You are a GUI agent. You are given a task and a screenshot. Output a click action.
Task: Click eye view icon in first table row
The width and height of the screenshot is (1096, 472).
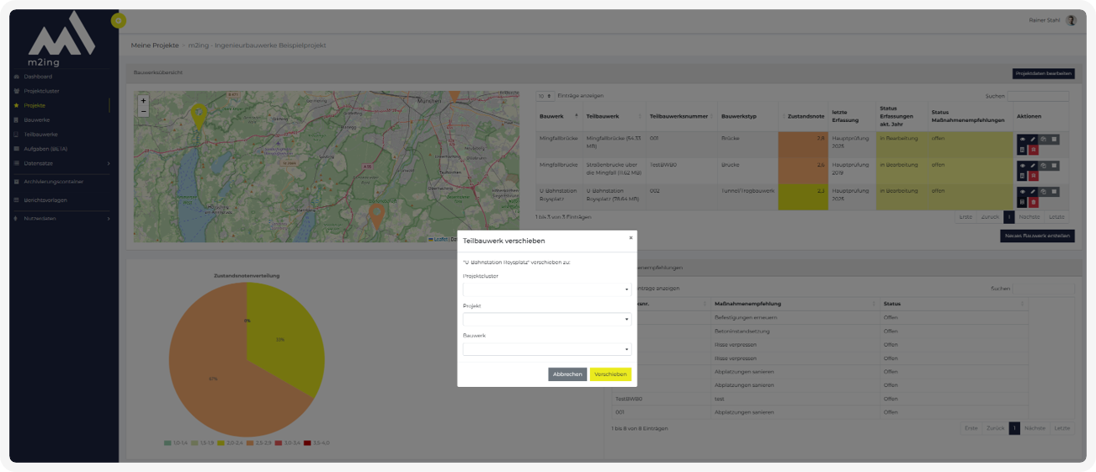[x=1022, y=140]
